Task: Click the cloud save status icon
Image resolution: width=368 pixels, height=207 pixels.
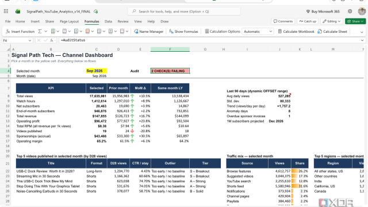Action: [x=96, y=11]
